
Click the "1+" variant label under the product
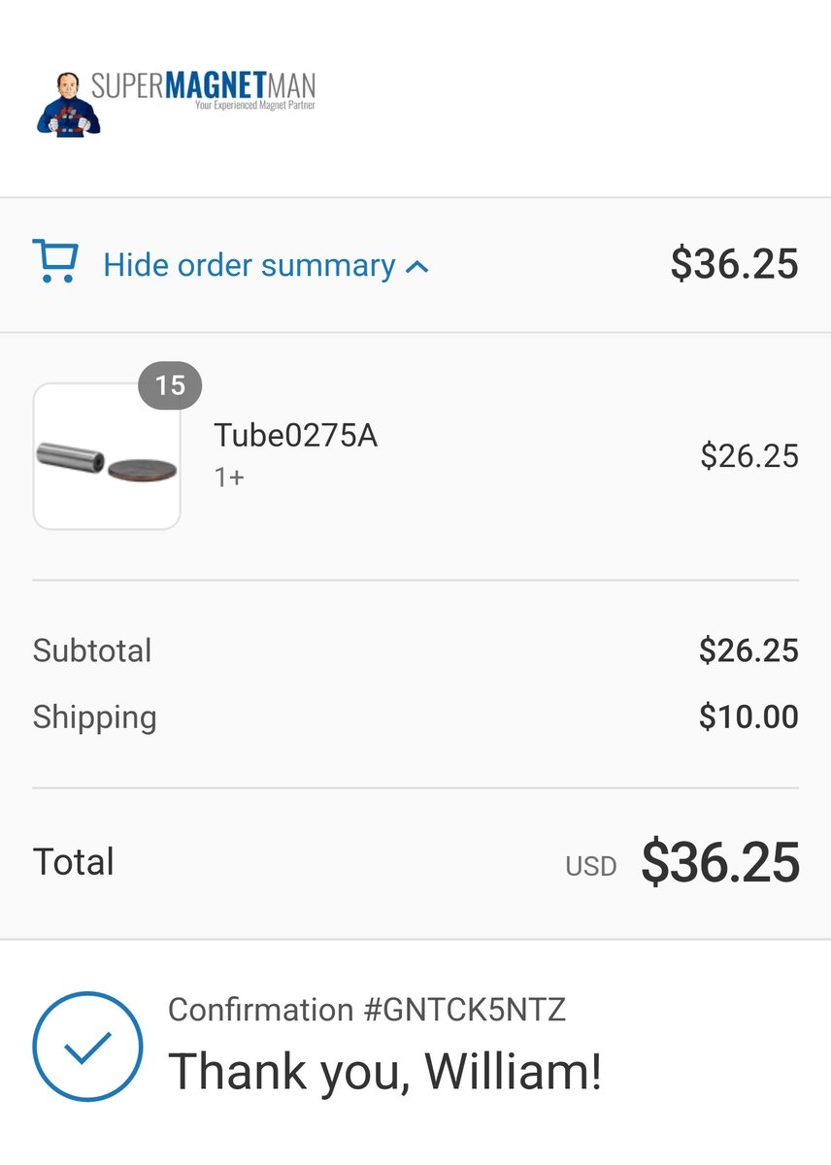(x=229, y=477)
